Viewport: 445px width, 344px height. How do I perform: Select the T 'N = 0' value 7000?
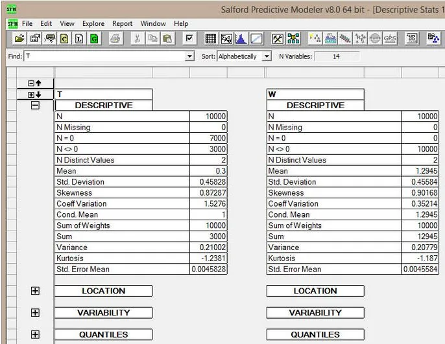pos(208,138)
